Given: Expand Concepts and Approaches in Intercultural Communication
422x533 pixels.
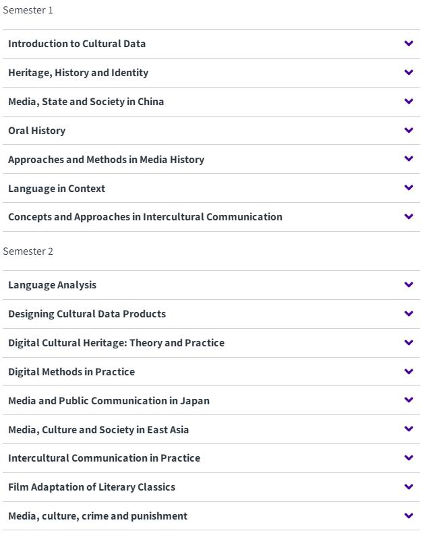Looking at the screenshot, I should point(211,217).
